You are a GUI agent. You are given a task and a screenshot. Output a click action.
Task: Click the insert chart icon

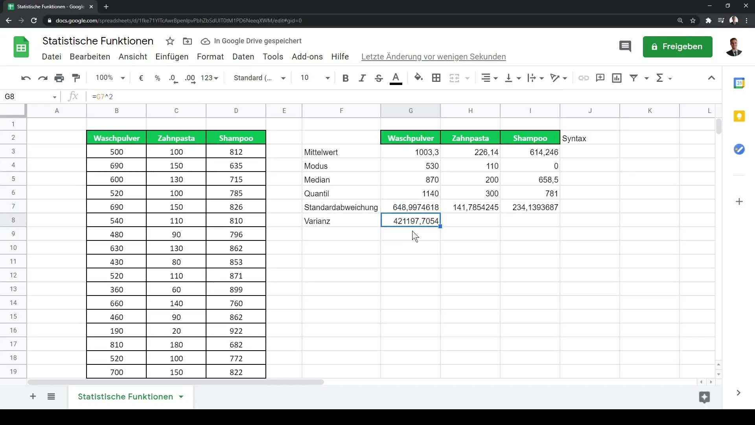(x=617, y=78)
